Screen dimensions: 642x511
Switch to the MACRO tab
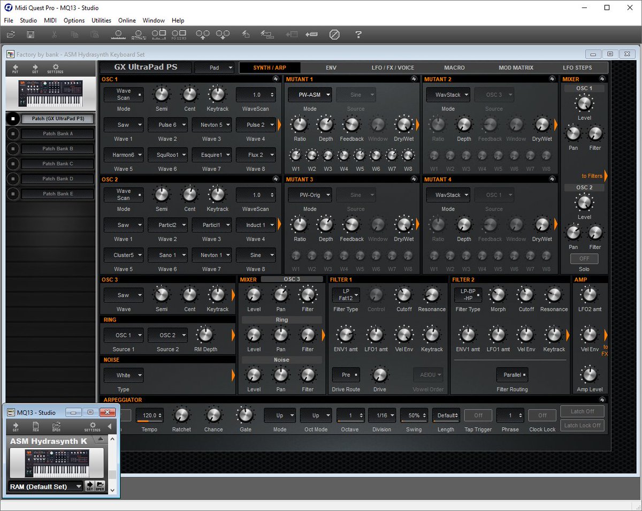[x=454, y=68]
